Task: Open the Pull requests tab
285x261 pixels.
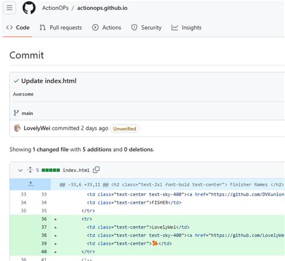Action: (x=61, y=28)
